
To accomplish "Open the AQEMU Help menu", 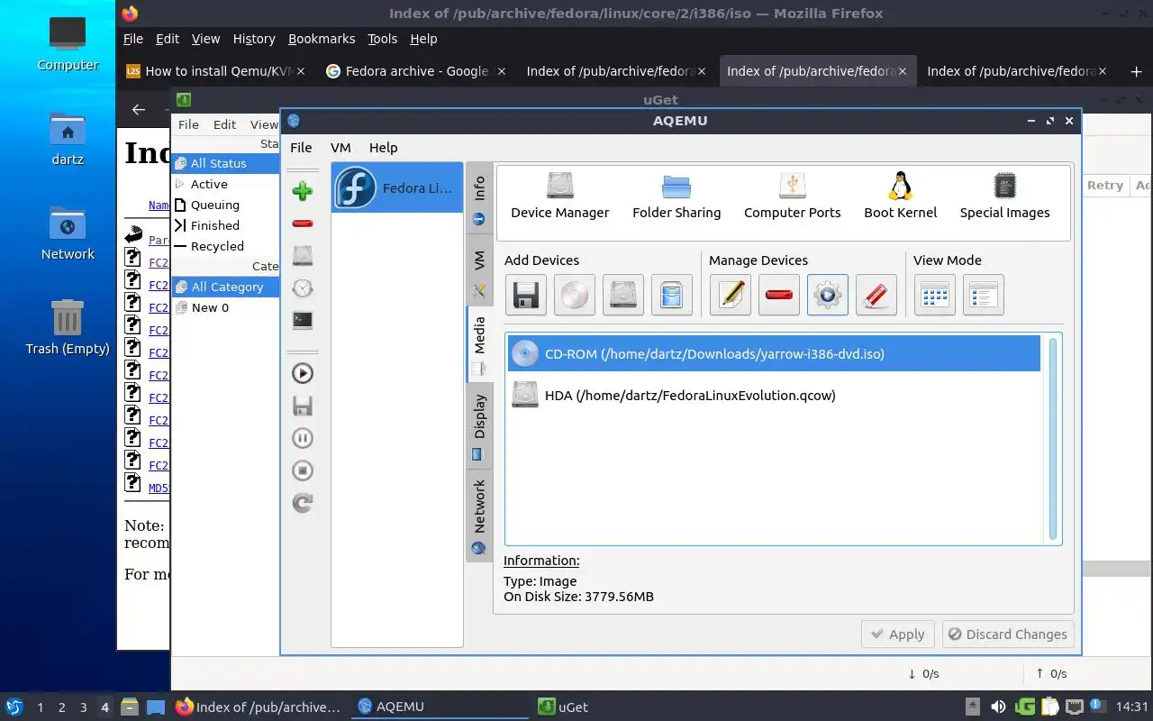I will tap(383, 148).
